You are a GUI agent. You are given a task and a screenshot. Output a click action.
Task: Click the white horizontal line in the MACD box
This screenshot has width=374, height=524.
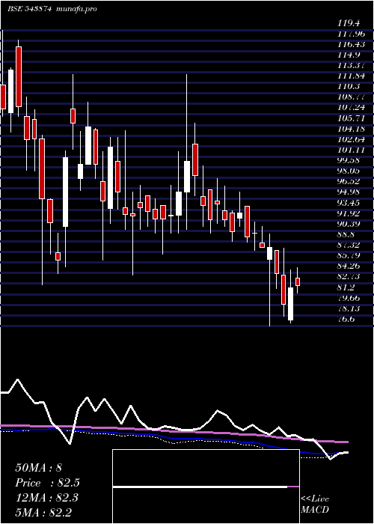[x=200, y=487]
